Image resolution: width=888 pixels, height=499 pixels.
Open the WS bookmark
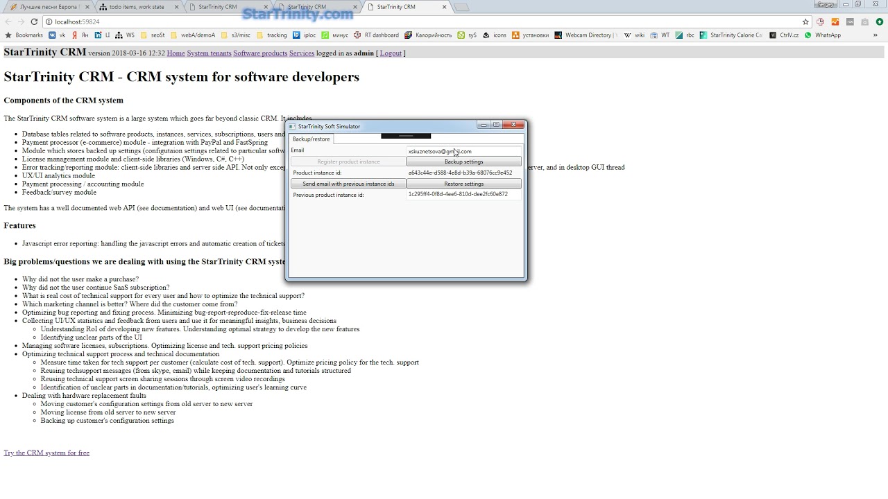click(126, 35)
